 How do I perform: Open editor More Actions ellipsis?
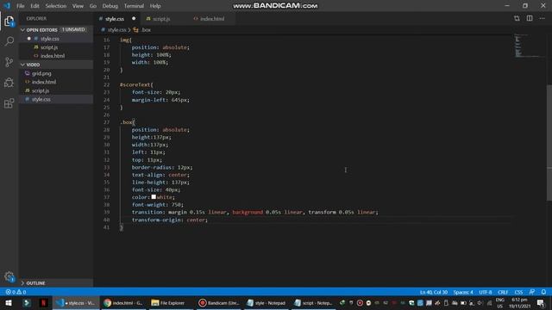click(543, 18)
